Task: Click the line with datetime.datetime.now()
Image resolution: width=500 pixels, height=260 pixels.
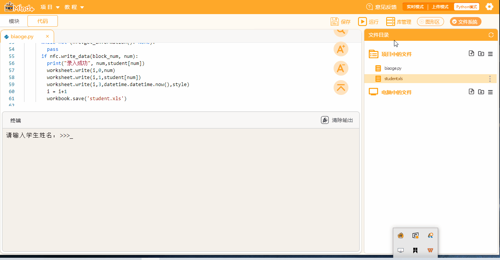Action: click(x=118, y=84)
